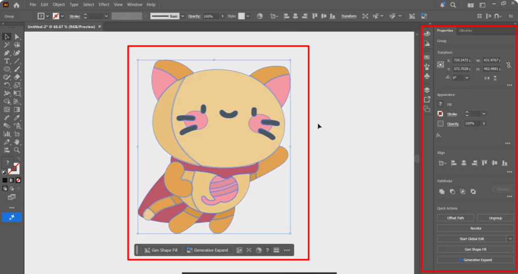
Task: Select the Curvature tool
Action: click(x=17, y=53)
